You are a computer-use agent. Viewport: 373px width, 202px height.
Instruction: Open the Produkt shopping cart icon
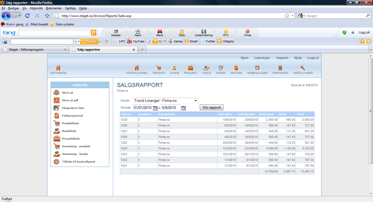(x=159, y=68)
